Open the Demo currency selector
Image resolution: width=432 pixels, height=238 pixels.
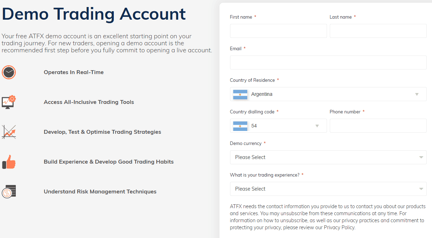(328, 157)
